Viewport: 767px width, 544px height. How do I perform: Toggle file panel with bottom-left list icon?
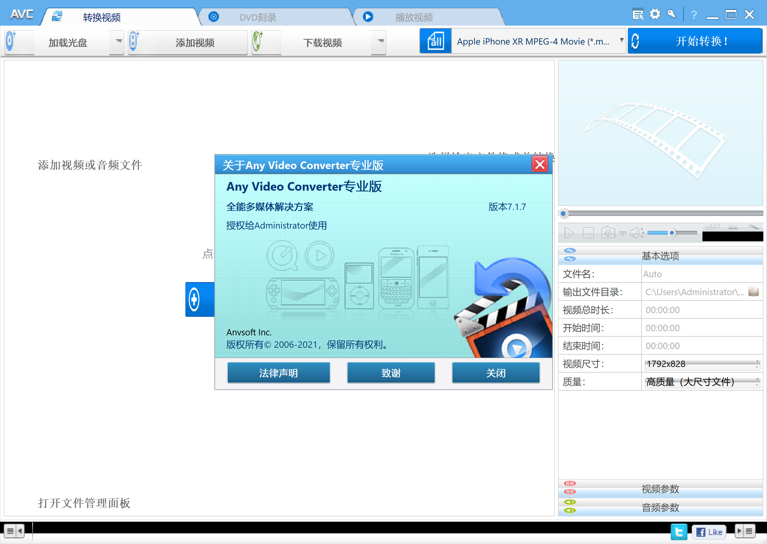coord(10,531)
